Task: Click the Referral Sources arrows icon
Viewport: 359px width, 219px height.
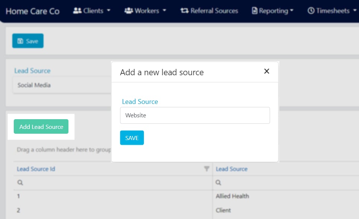Action: point(185,10)
